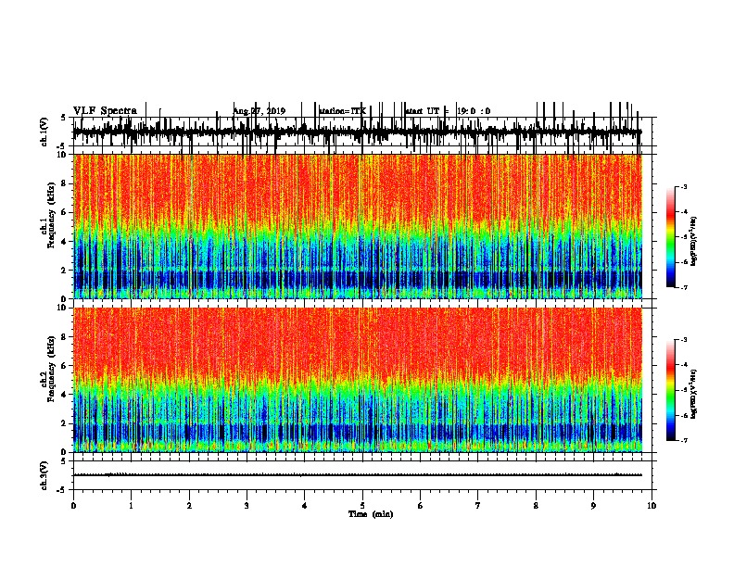The image size is (734, 567).
Task: Click the "6" kHz tick on ch.1 frequency axis
Action: 64,212
